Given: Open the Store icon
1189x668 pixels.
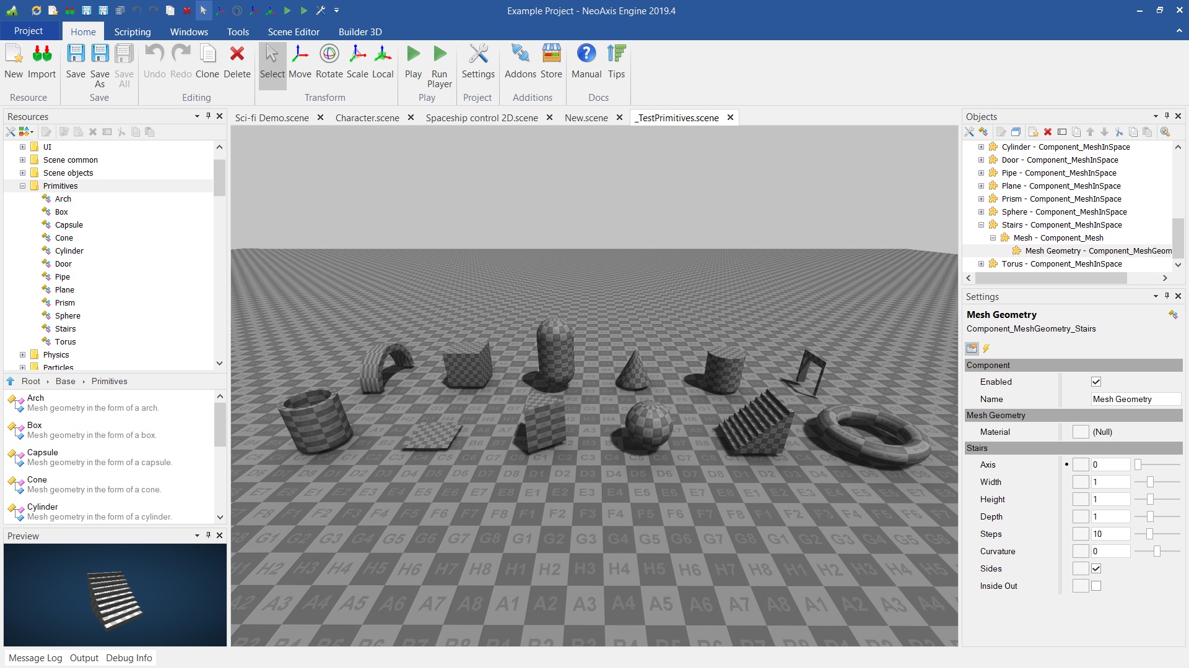Looking at the screenshot, I should [551, 54].
